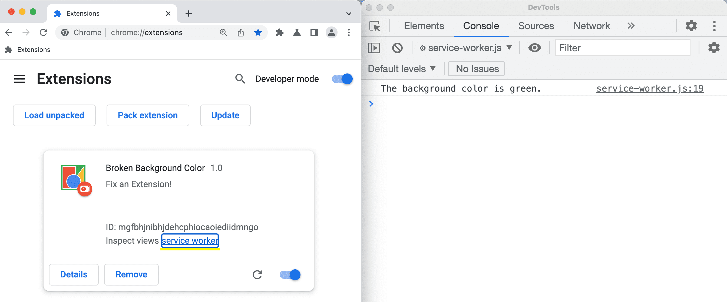Image resolution: width=727 pixels, height=302 pixels.
Task: Switch to the Sources tab in DevTools
Action: click(x=536, y=25)
